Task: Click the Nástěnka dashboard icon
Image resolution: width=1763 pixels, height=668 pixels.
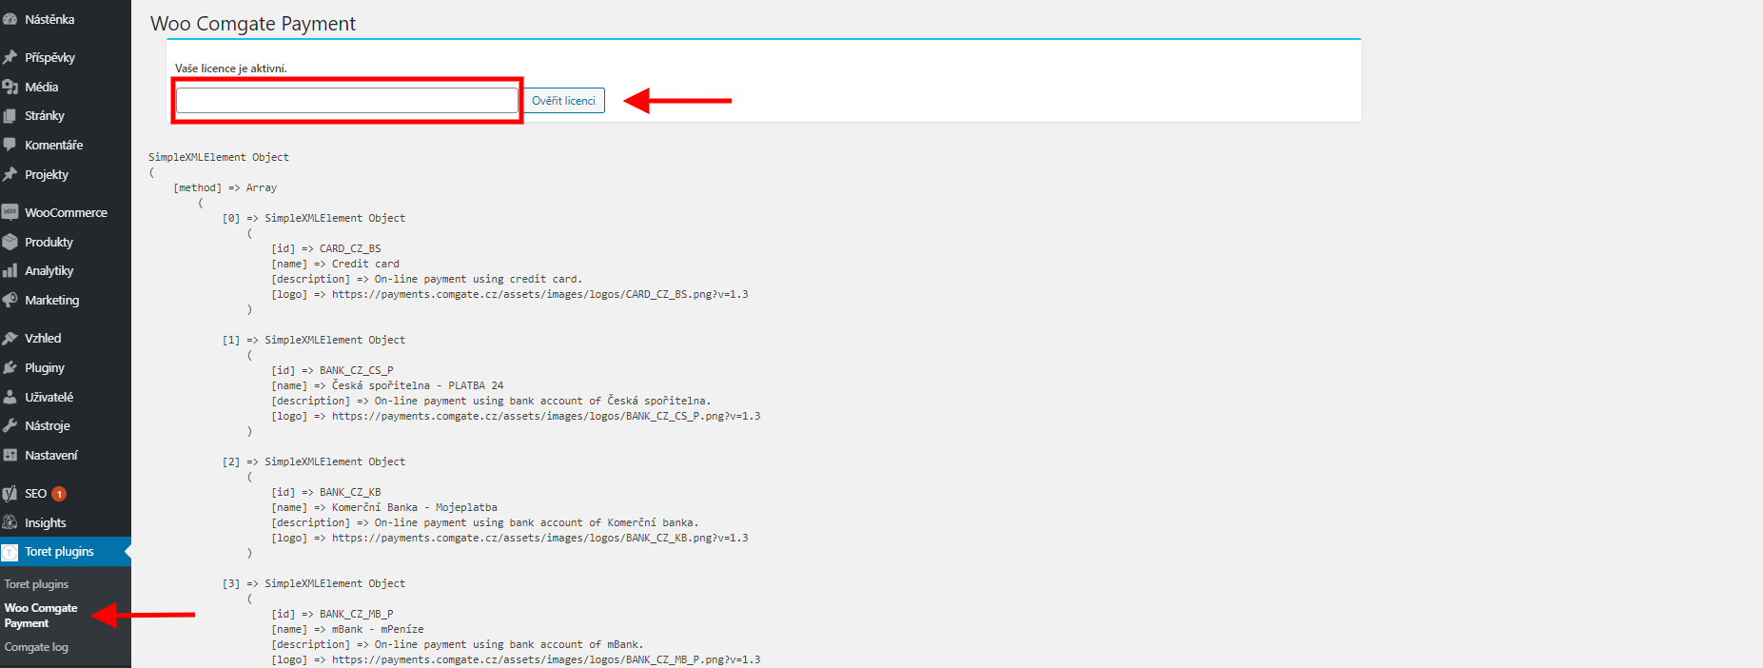Action: 10,19
